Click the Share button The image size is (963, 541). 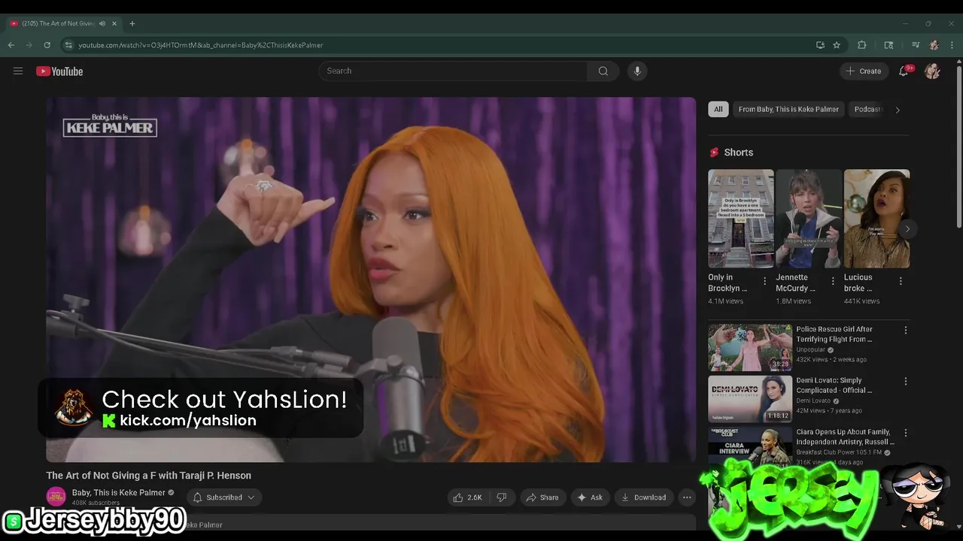[542, 497]
